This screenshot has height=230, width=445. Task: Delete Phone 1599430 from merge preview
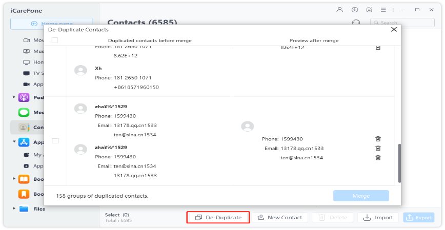click(x=378, y=139)
